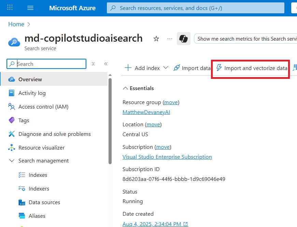Screen dimensions: 297x227
Task: Clear the sidebar search with the X icon
Action: pos(93,64)
